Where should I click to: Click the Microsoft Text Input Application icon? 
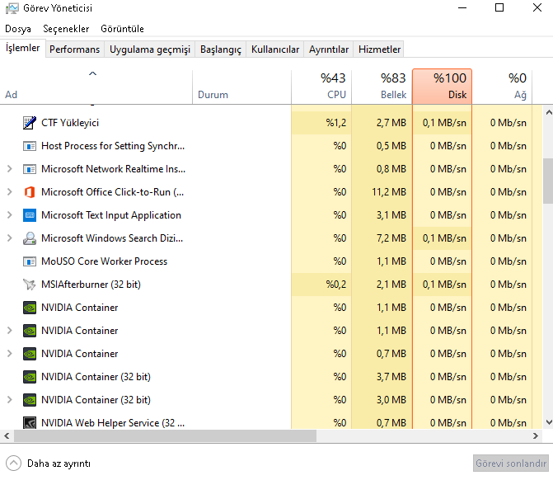click(30, 215)
